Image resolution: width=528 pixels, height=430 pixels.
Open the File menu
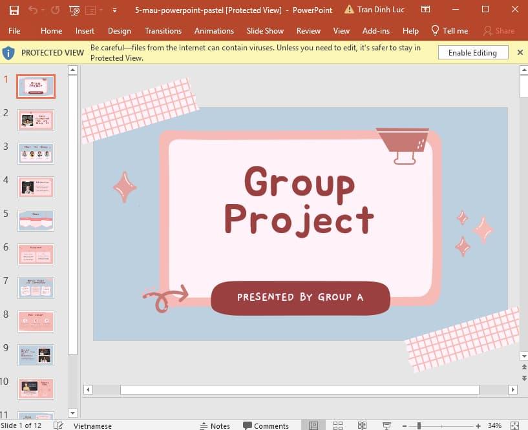(14, 30)
